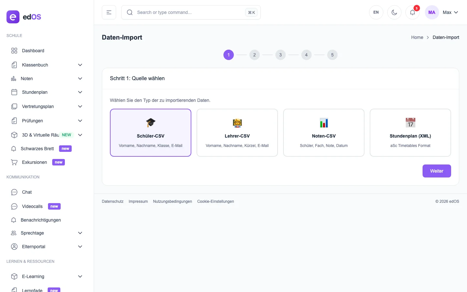Open the notifications bell icon
467x292 pixels.
412,12
